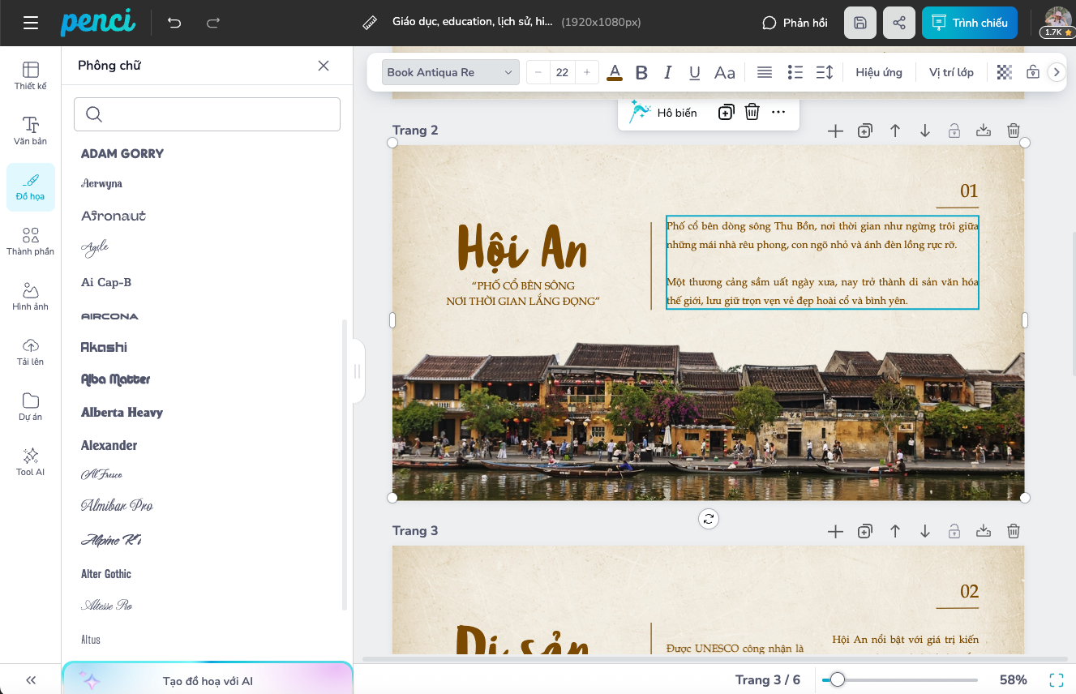Open the hamburger main menu
1076x694 pixels.
31,23
